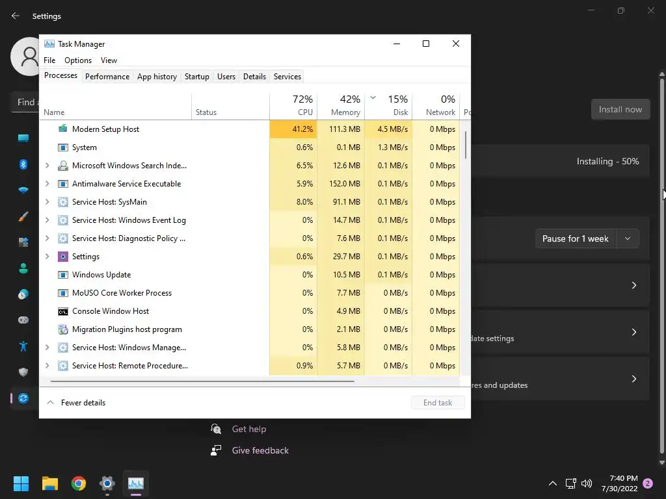Screen dimensions: 666x499
Task: Open the volume control in system tray
Action: pyautogui.click(x=587, y=483)
